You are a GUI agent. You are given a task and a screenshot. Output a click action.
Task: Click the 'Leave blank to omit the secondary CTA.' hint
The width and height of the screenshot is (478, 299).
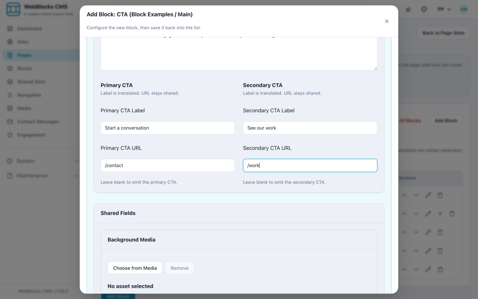pyautogui.click(x=284, y=182)
